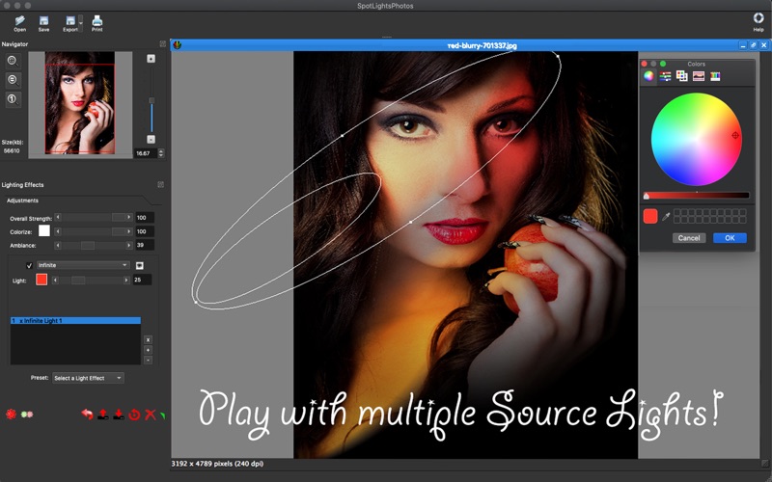Click Cancel in the Colors dialog
Viewport: 772px width, 482px height.
(689, 238)
